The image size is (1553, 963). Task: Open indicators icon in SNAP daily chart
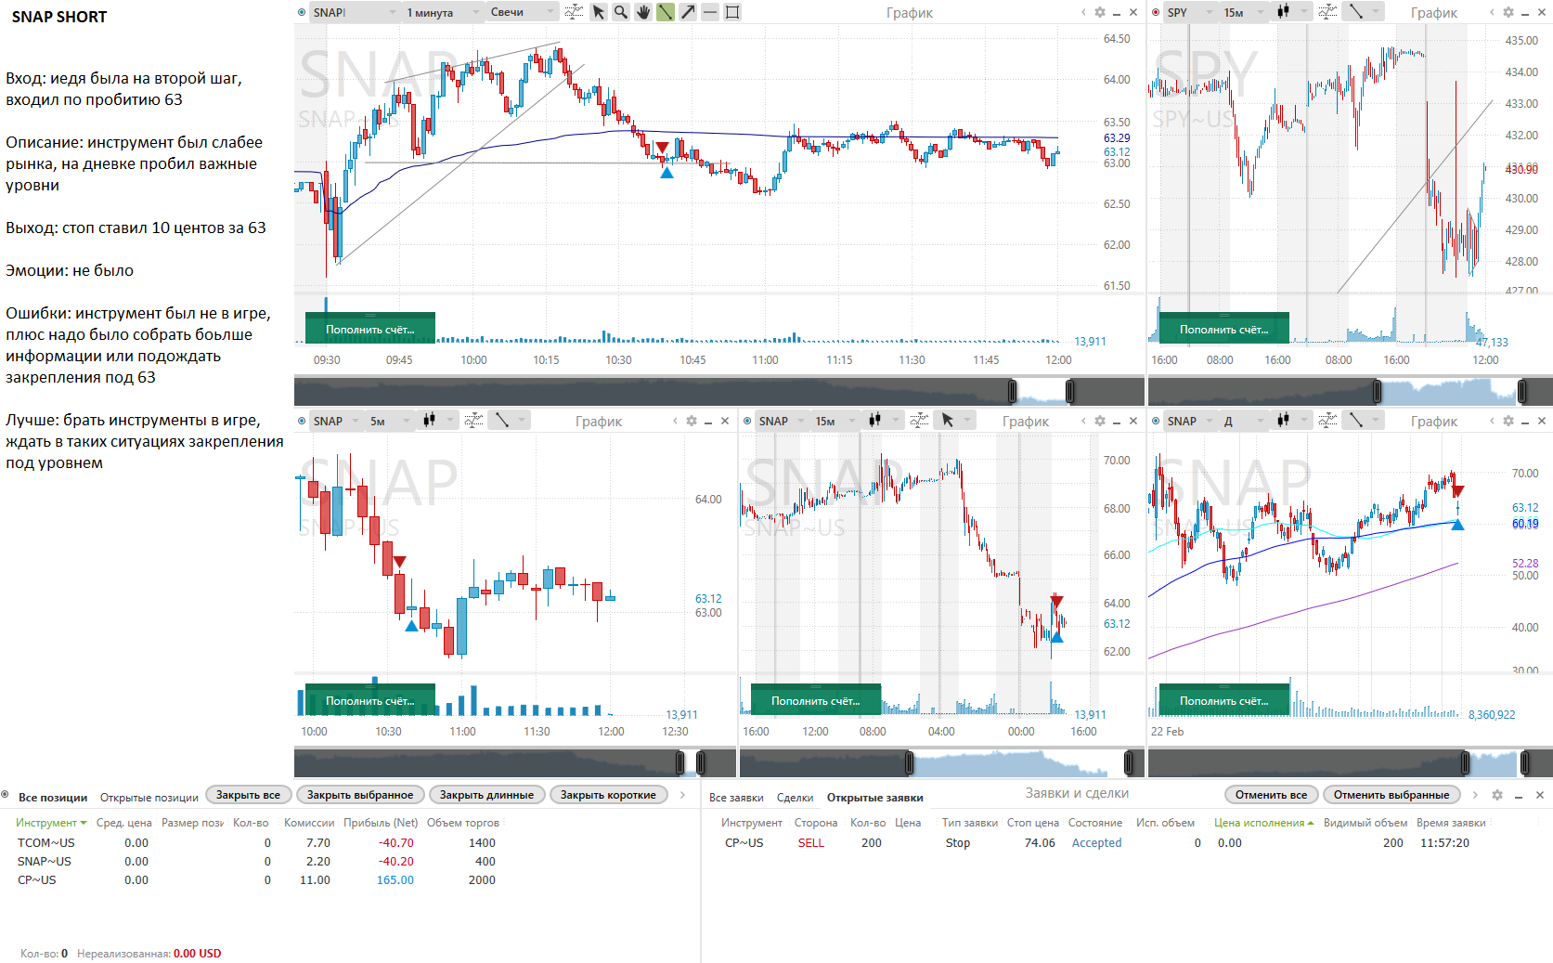[x=1327, y=421]
